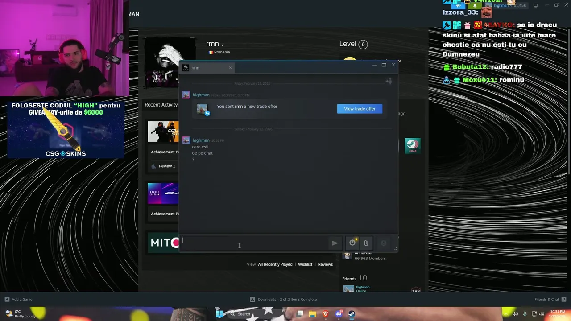Open Counter-Strike thumbnail in Recent Activity
This screenshot has width=571, height=321.
click(163, 132)
